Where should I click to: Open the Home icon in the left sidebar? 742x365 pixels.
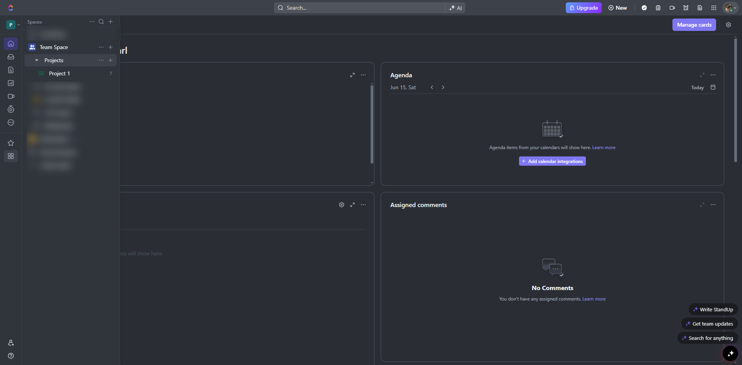[11, 44]
